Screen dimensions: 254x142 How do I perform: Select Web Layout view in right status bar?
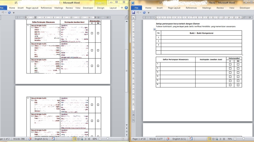(x=217, y=139)
